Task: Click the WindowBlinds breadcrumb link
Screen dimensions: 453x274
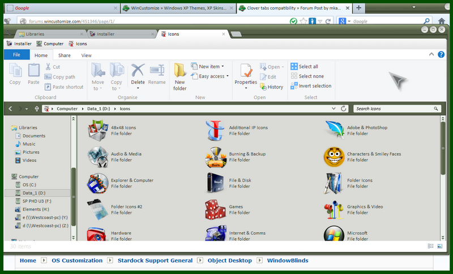Action: tap(288, 260)
